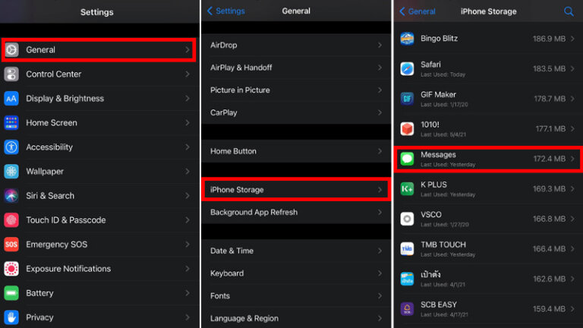This screenshot has height=328, width=583.
Task: Tap the Display & Brightness AA icon
Action: point(11,99)
